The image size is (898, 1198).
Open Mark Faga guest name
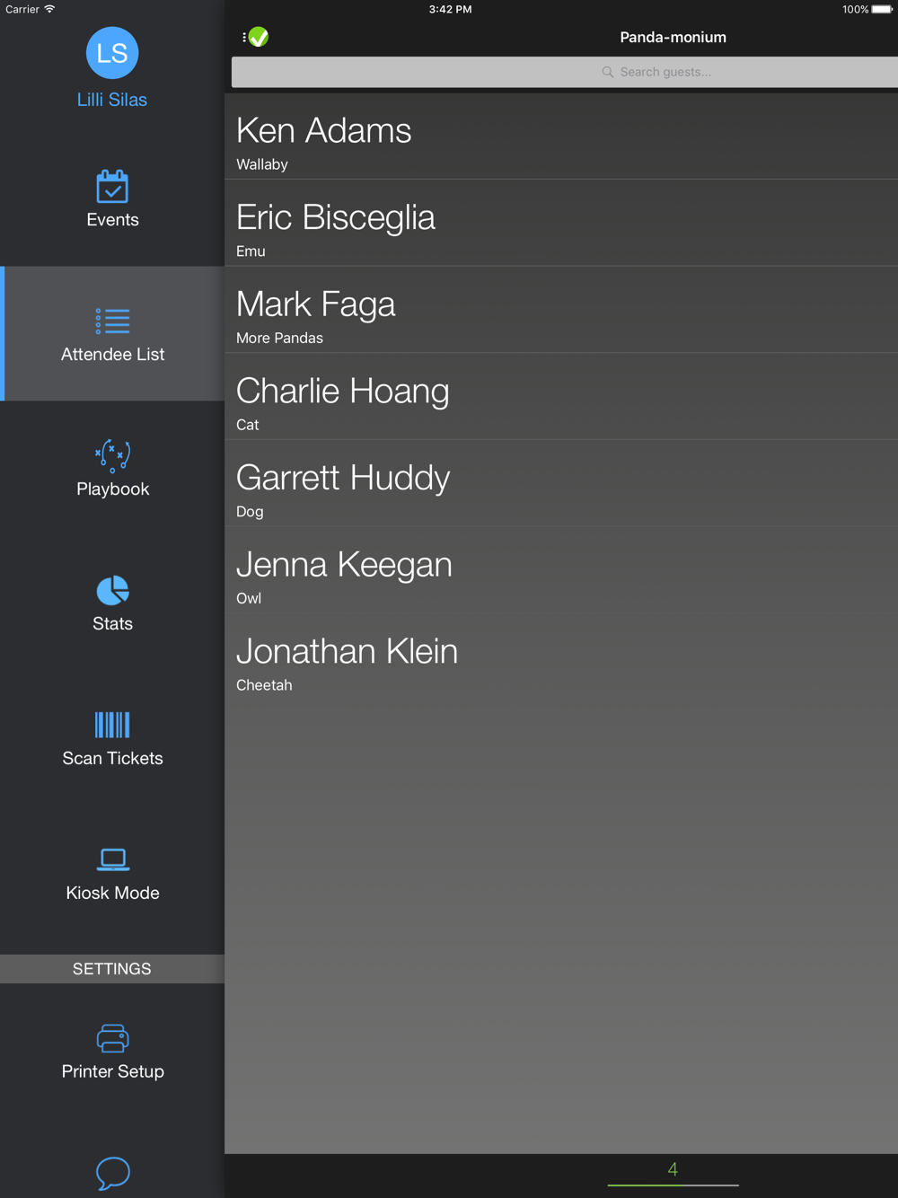315,304
